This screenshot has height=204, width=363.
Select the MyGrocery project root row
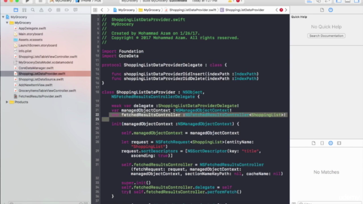(x=45, y=17)
